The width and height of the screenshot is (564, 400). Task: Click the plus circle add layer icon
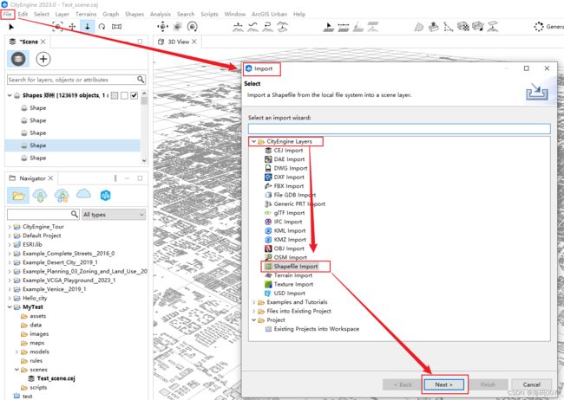pos(43,59)
